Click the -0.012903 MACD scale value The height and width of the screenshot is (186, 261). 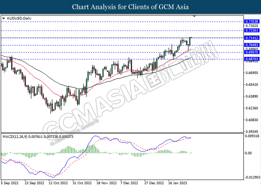point(252,177)
